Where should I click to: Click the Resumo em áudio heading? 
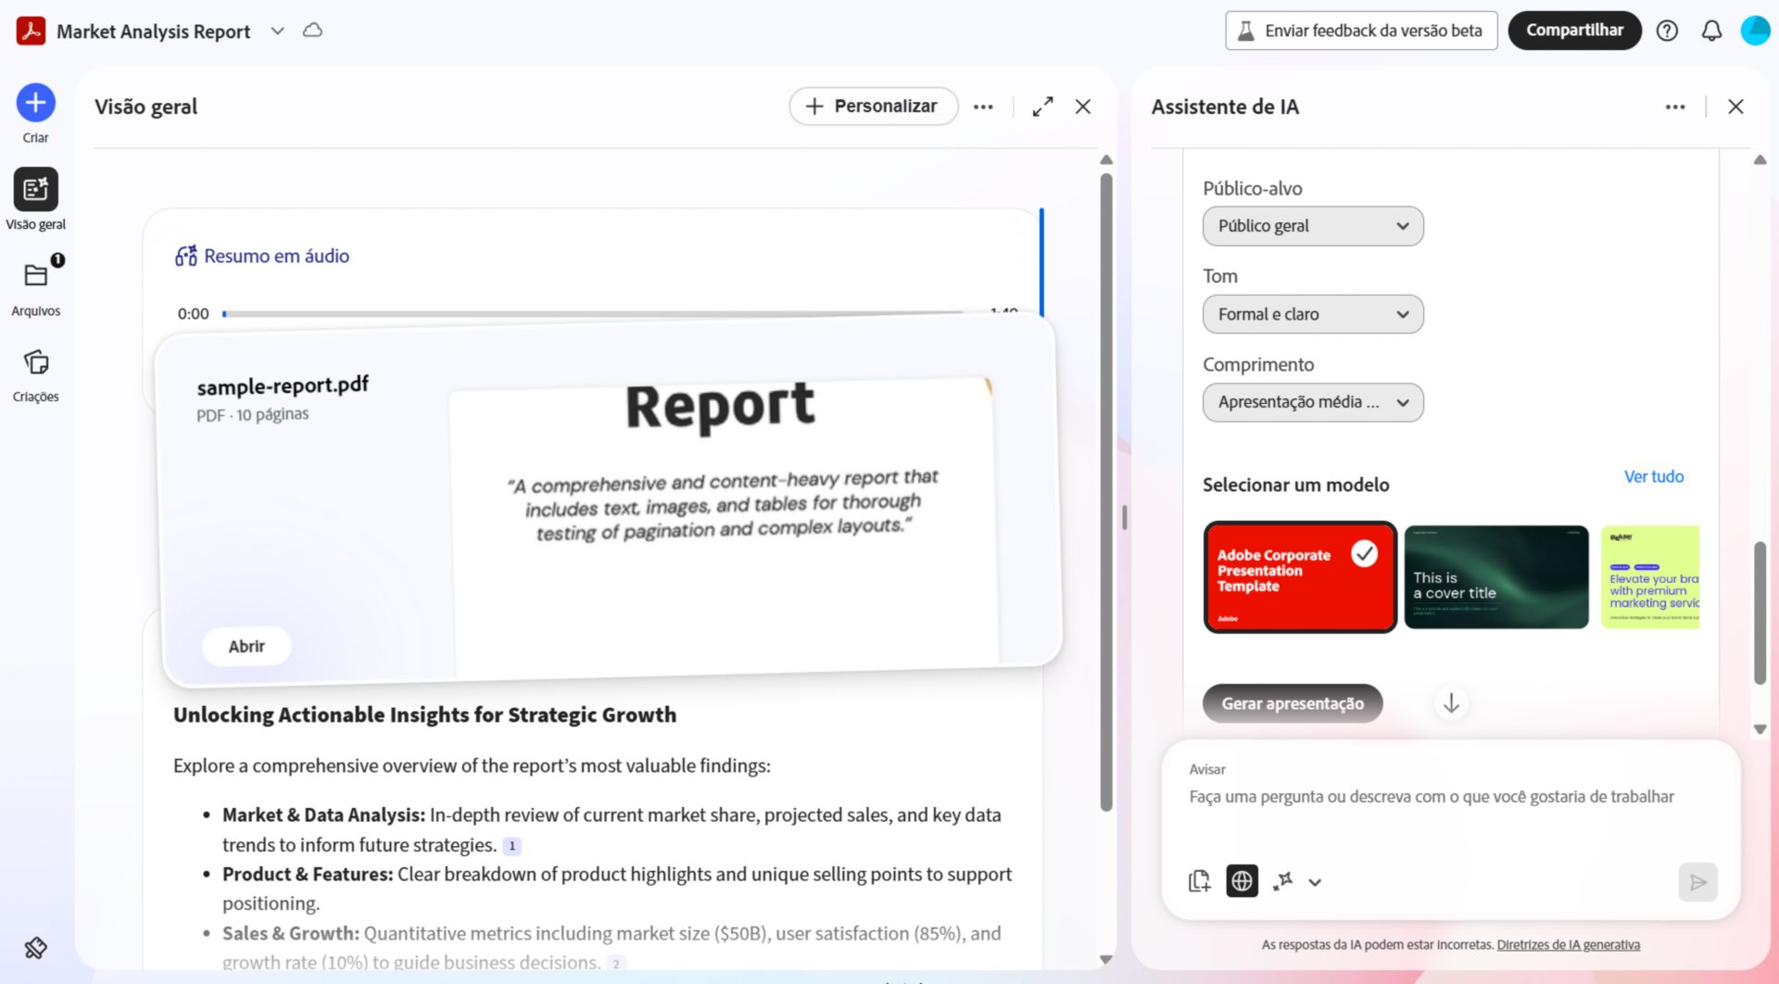point(276,256)
